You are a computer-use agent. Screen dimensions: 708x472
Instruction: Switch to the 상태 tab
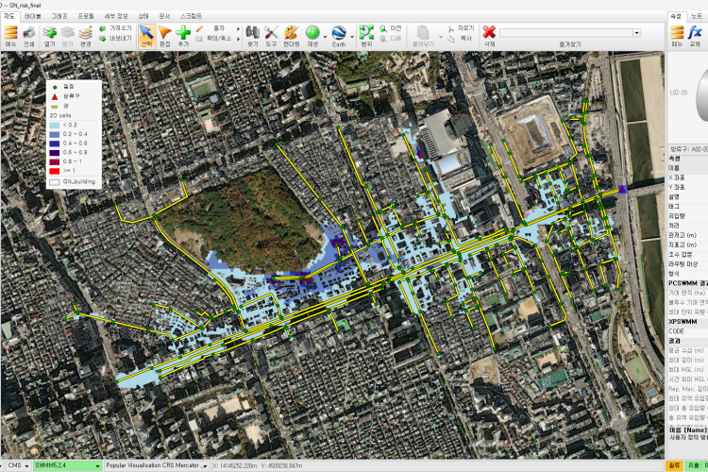(x=143, y=16)
